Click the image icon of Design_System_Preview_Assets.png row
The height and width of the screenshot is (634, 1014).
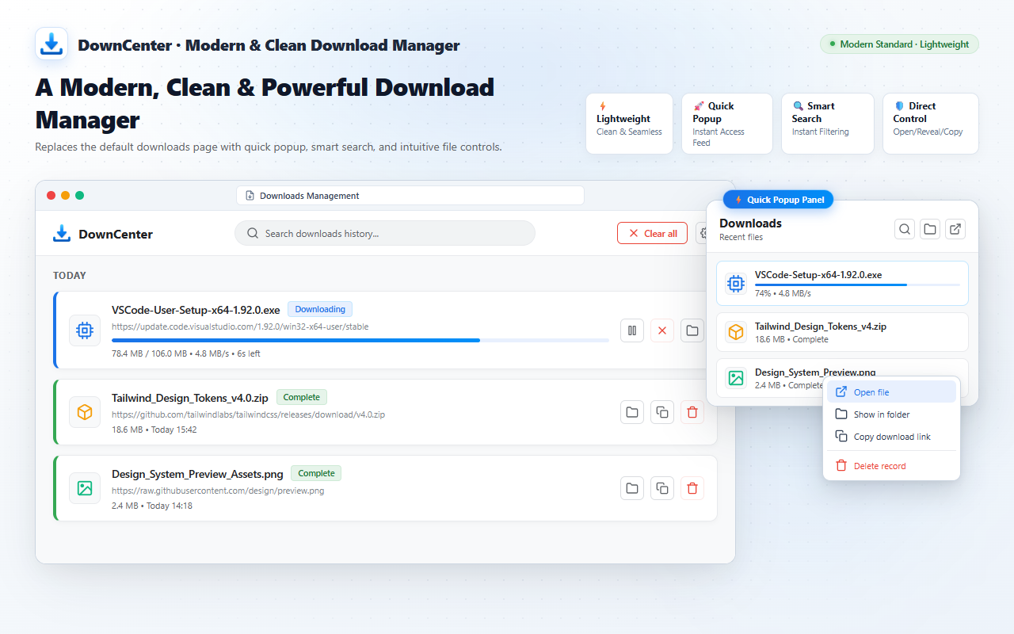(85, 488)
